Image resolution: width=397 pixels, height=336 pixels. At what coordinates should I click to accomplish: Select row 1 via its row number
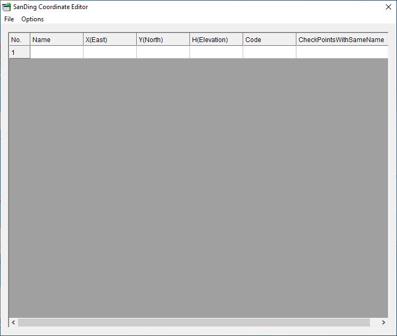pyautogui.click(x=20, y=52)
